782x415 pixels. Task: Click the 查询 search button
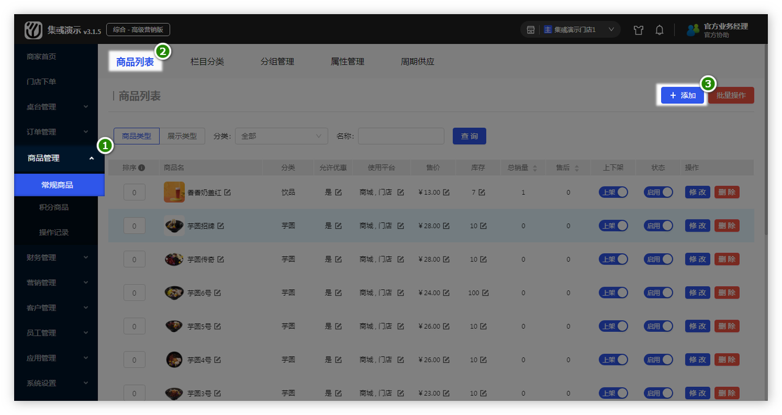tap(469, 136)
